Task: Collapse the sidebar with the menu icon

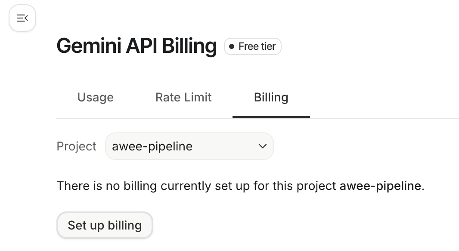Action: point(22,18)
